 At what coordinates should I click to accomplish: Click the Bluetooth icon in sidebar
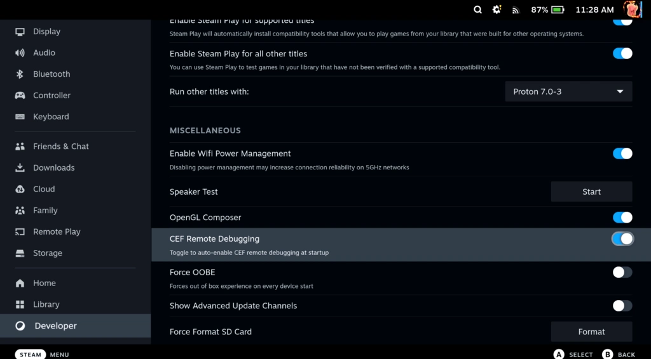[x=20, y=74]
